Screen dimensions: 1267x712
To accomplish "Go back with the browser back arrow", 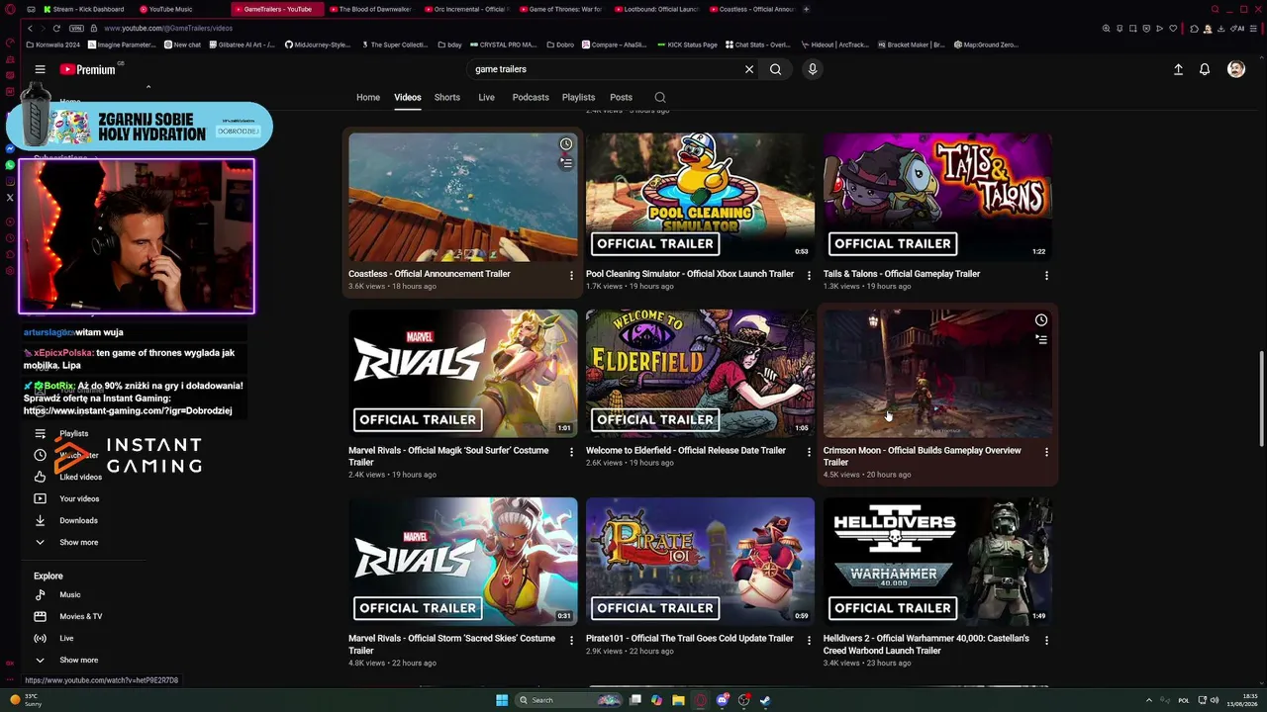I will [x=30, y=28].
